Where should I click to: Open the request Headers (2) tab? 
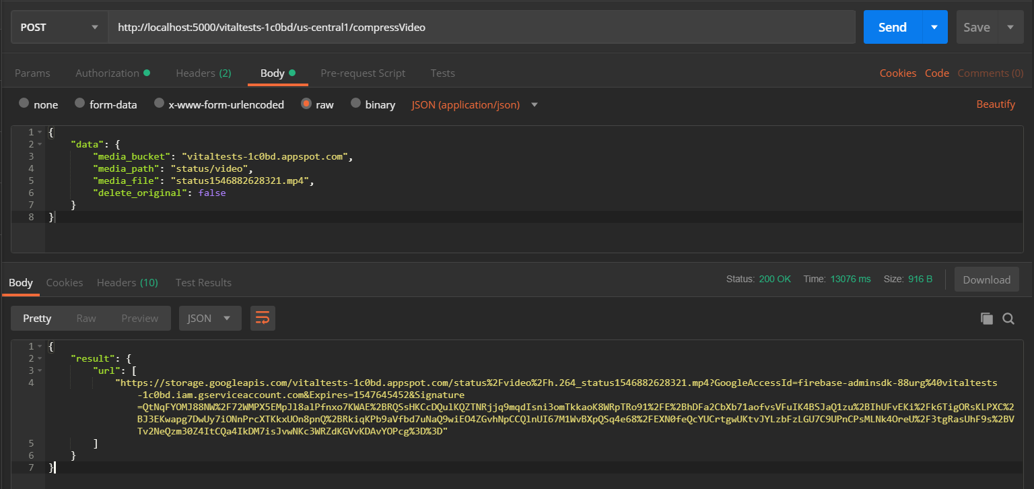click(203, 73)
